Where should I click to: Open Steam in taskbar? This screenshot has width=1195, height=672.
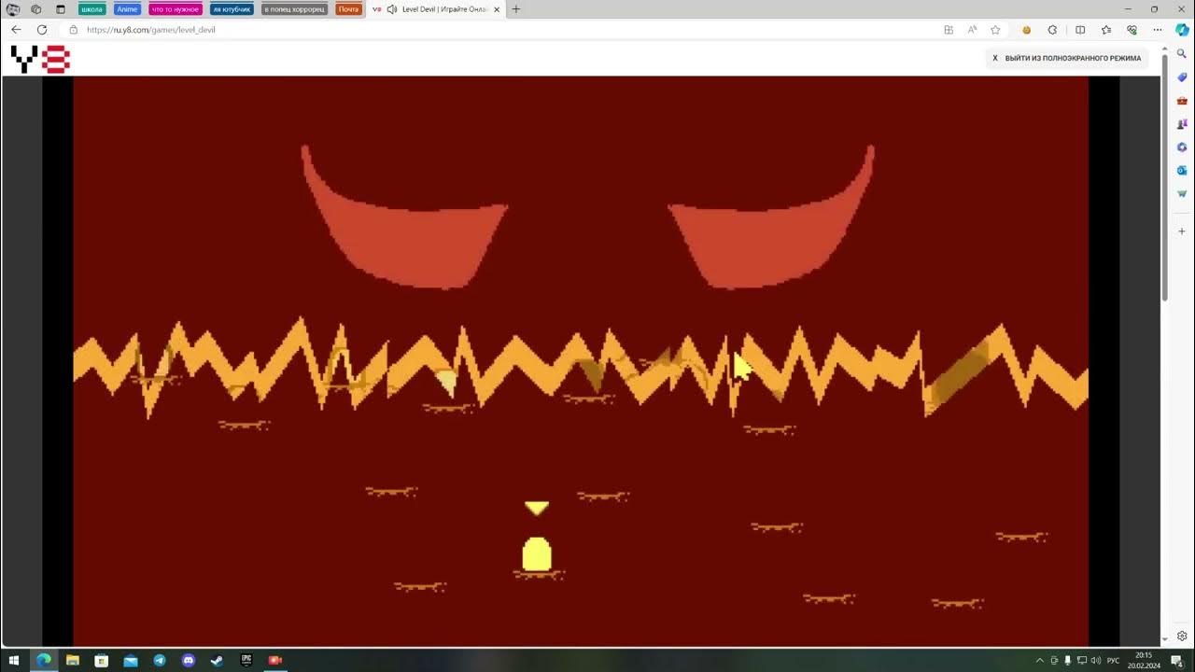click(x=218, y=661)
